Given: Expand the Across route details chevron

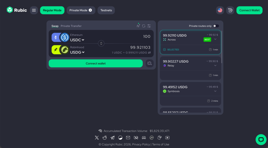Looking at the screenshot, I should click(x=215, y=39).
